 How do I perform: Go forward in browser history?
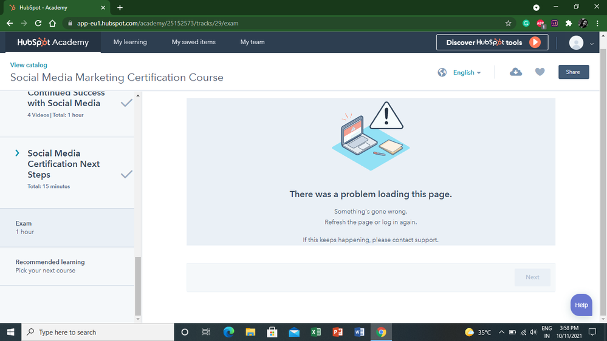(x=24, y=23)
